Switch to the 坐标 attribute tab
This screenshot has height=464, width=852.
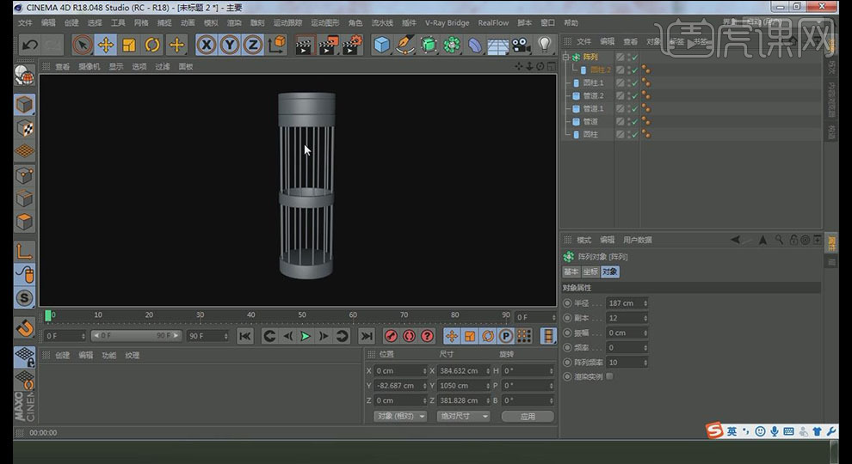[x=590, y=272]
